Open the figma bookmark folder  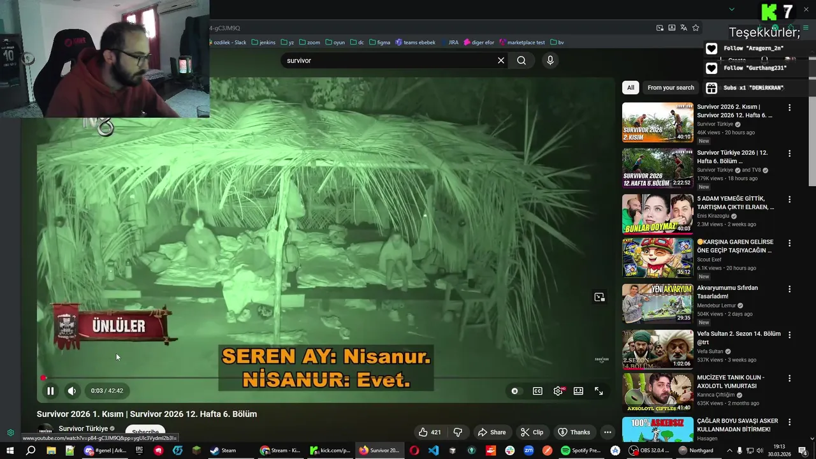coord(379,43)
